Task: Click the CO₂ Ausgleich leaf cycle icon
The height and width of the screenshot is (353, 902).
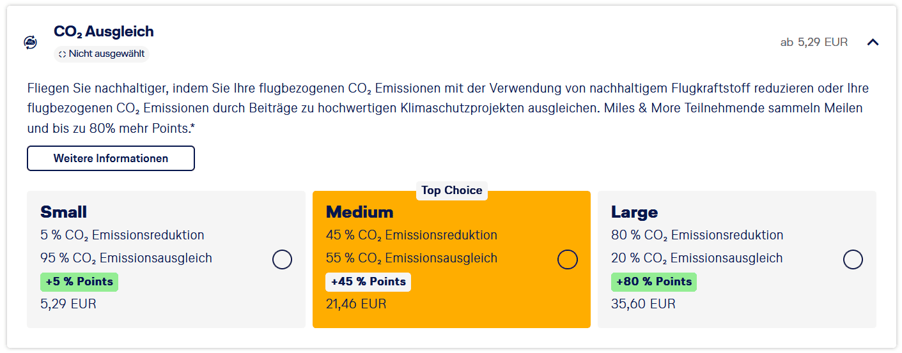Action: point(30,42)
